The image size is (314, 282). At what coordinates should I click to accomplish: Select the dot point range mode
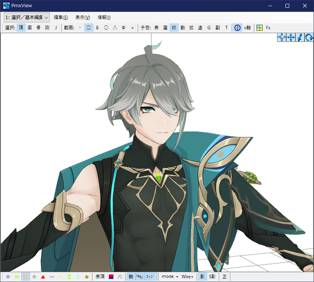tap(80, 28)
